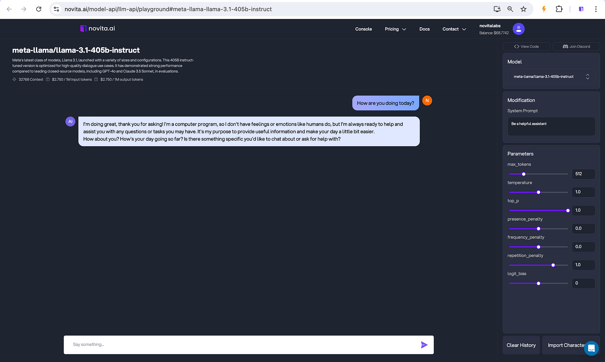
Task: Click the logit_bias slider
Action: point(538,283)
